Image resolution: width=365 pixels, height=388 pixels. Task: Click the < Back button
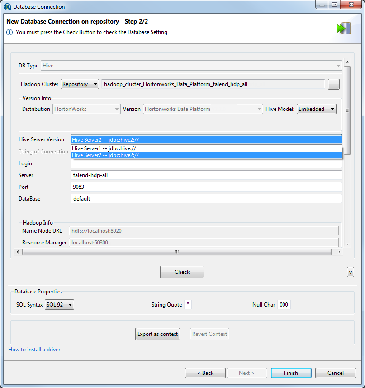[x=205, y=373]
